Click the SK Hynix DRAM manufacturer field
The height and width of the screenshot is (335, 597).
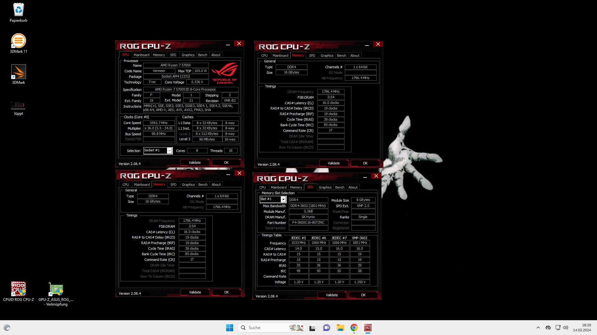[308, 217]
